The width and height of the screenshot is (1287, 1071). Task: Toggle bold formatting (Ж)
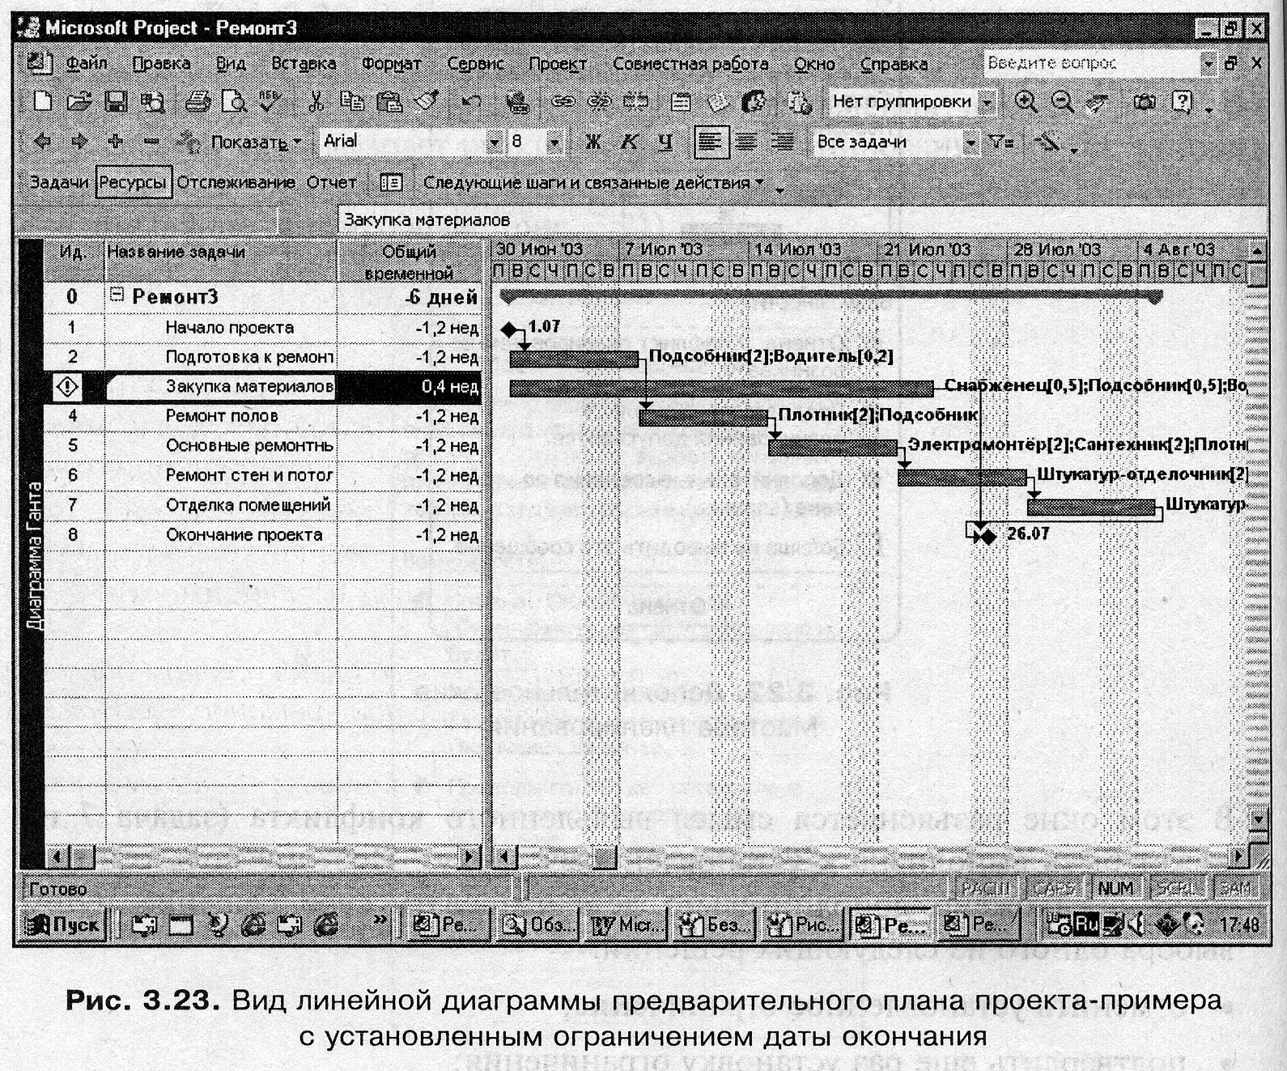[x=593, y=142]
